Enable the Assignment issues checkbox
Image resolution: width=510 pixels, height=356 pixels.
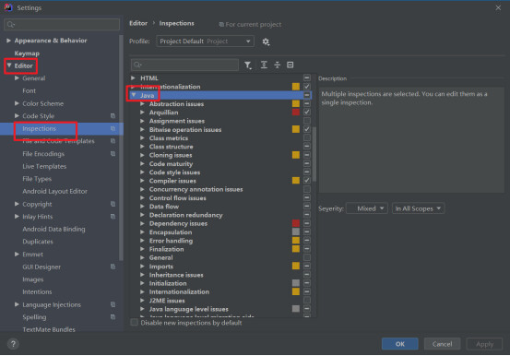[307, 121]
